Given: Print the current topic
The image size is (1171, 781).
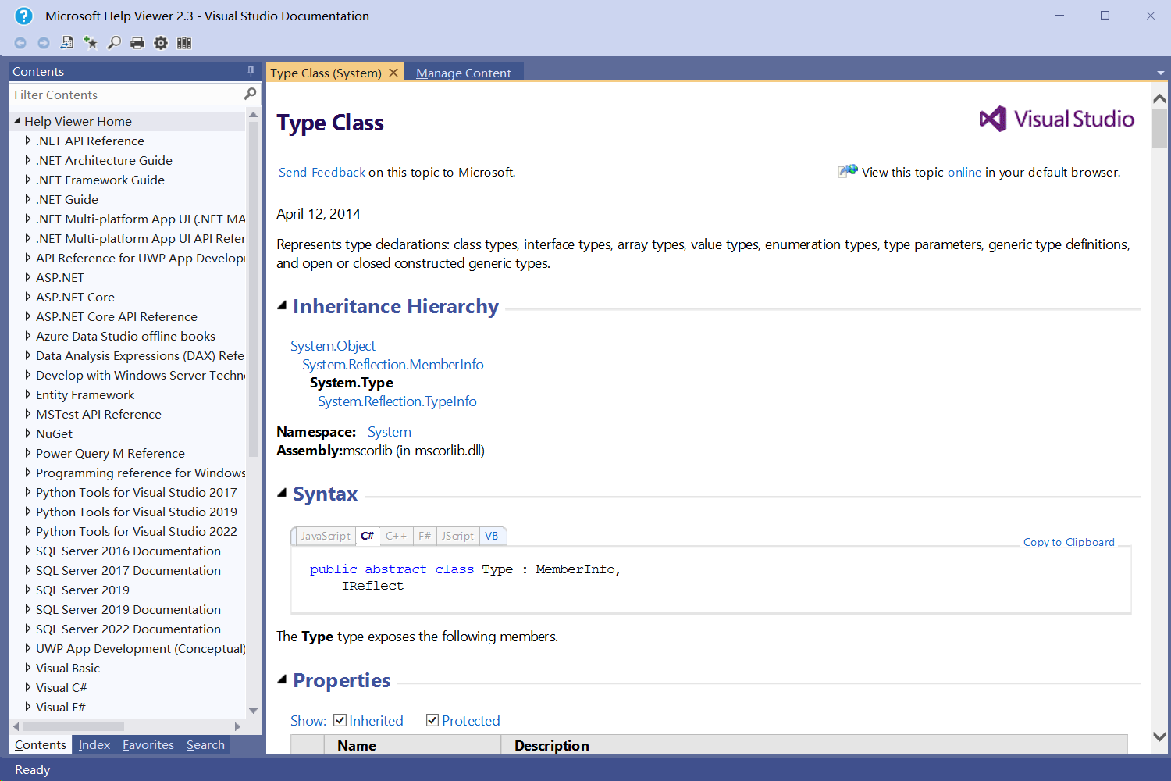Looking at the screenshot, I should pos(137,43).
